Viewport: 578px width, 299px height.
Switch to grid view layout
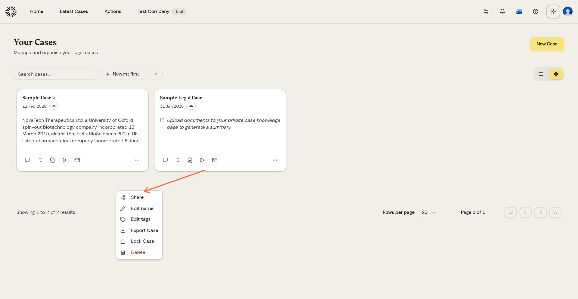[556, 74]
